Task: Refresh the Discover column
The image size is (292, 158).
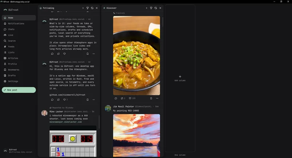Action: 156,8
